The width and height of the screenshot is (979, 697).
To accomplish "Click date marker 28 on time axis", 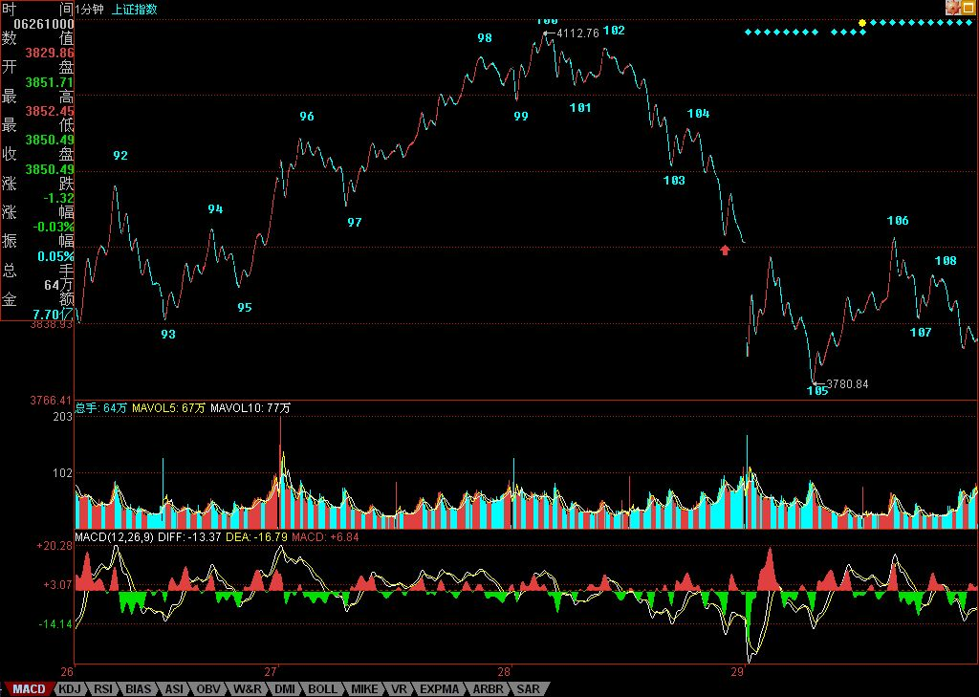I will (504, 672).
